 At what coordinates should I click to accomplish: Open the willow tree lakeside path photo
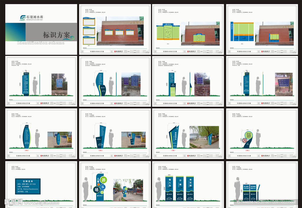pyautogui.click(x=204, y=137)
